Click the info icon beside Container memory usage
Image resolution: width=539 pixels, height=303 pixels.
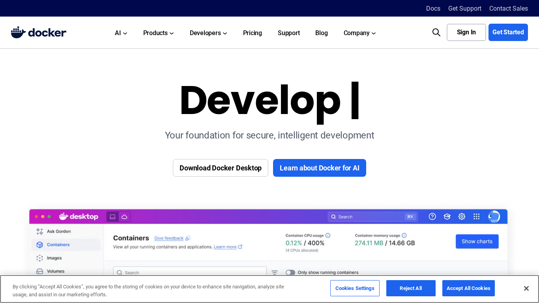(404, 236)
